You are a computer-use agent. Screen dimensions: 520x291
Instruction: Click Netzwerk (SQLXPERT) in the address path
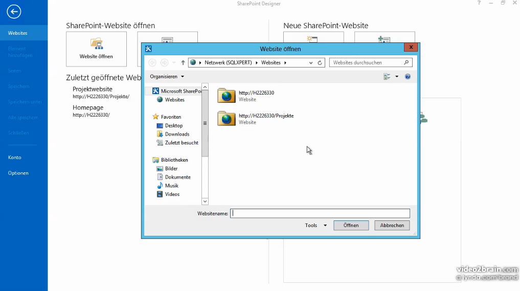(228, 62)
